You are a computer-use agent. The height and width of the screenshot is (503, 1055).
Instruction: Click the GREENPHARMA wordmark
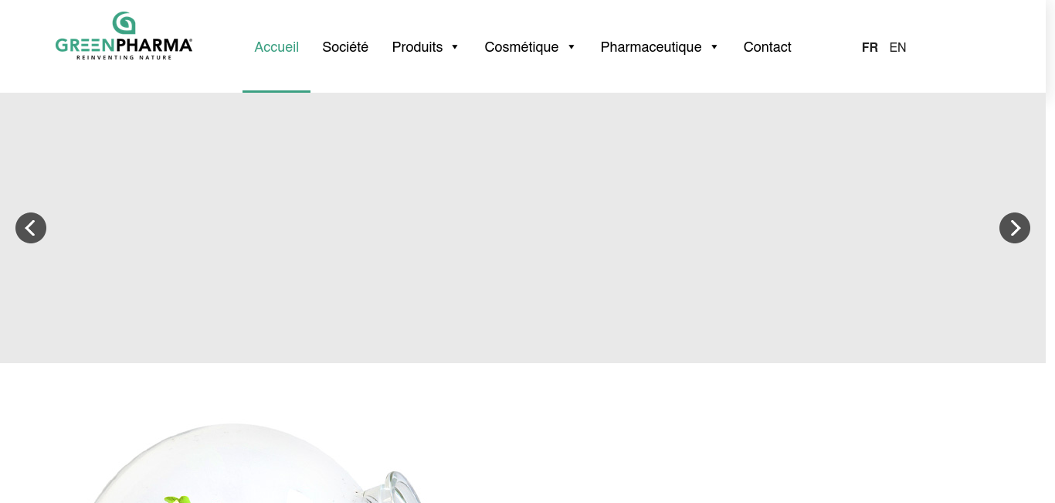[x=124, y=46]
